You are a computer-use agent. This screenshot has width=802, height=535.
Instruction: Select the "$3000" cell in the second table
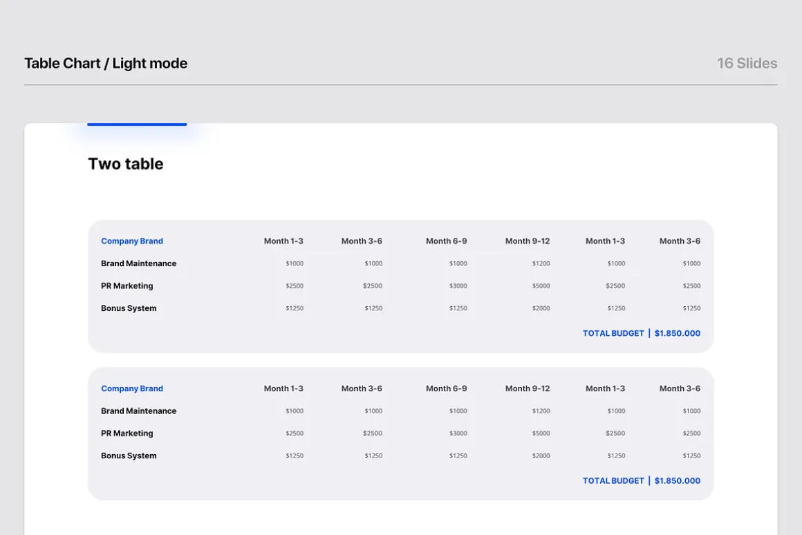pyautogui.click(x=458, y=433)
